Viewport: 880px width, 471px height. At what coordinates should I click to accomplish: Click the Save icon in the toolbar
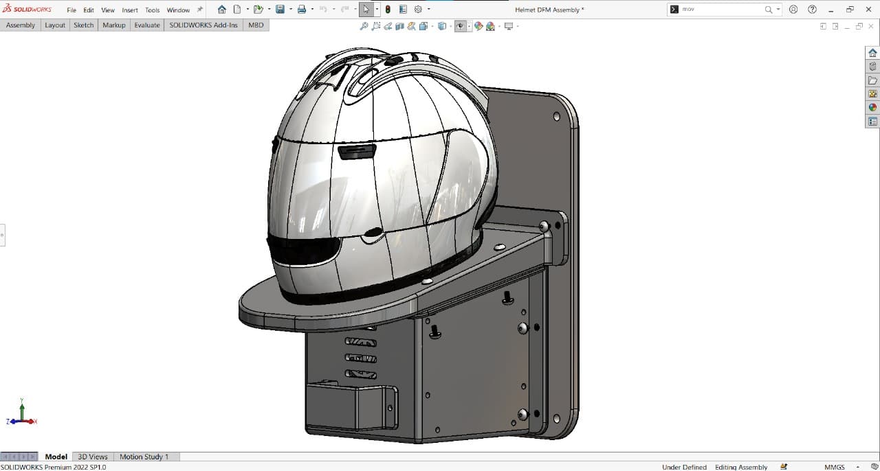click(x=280, y=10)
